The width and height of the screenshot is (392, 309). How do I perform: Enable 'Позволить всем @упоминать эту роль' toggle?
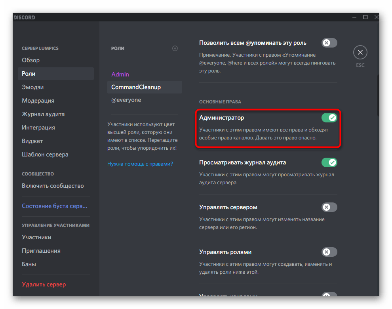[329, 43]
